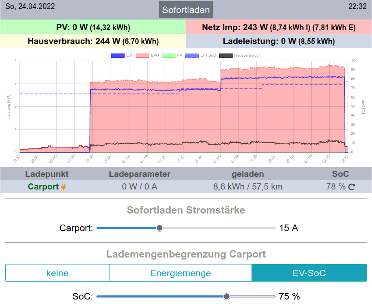This screenshot has height=304, width=372.
Task: Select 'Energiemenge' charge limit option
Action: point(180,273)
